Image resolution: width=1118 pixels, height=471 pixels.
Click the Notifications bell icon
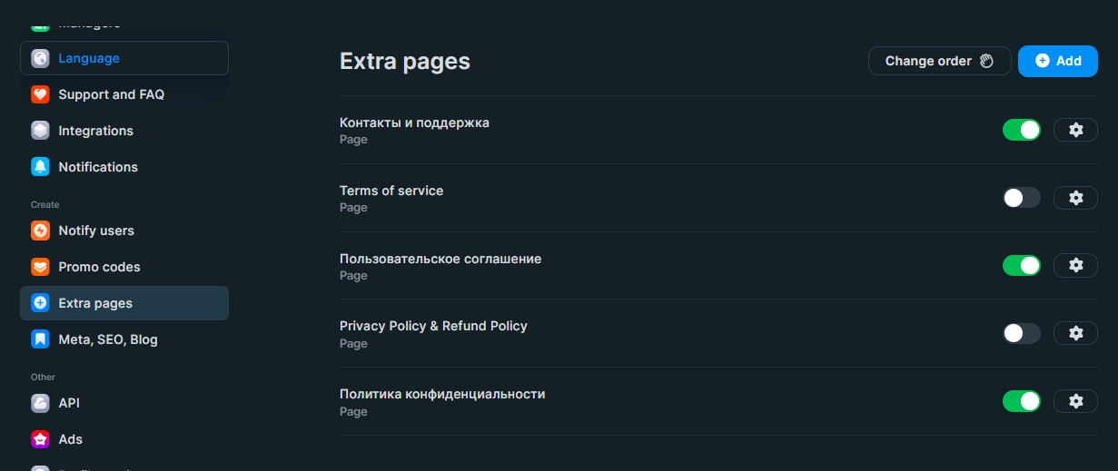pyautogui.click(x=40, y=167)
